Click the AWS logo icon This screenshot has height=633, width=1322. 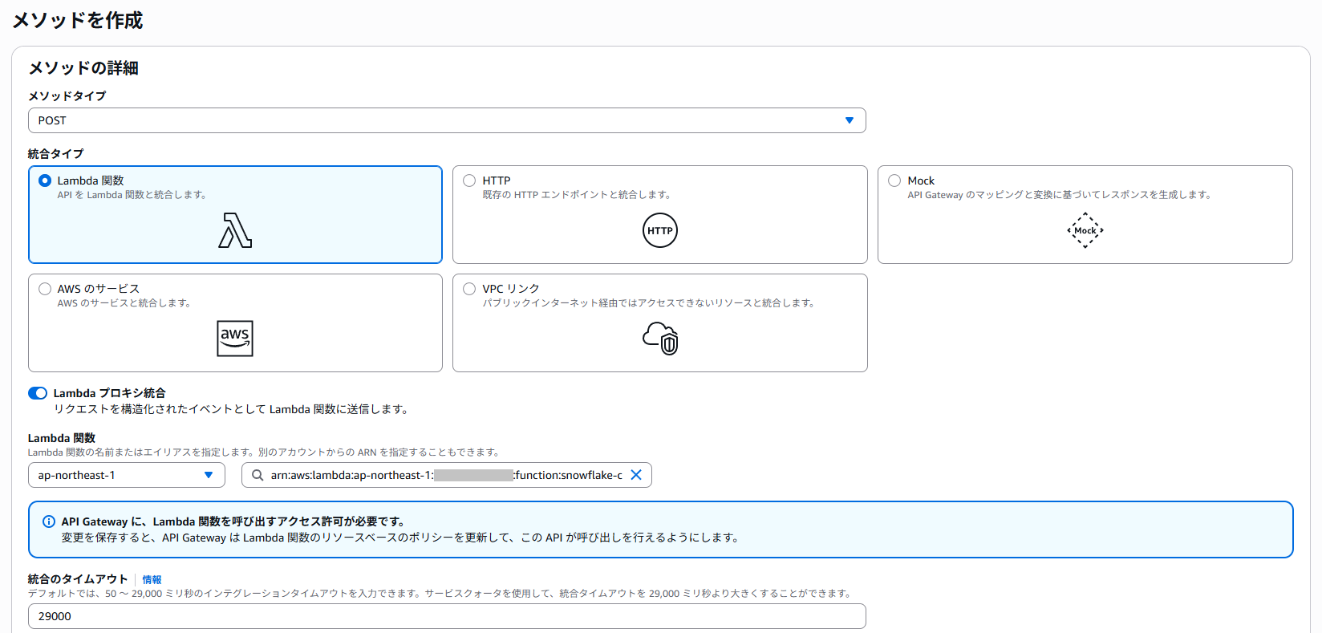coord(235,339)
